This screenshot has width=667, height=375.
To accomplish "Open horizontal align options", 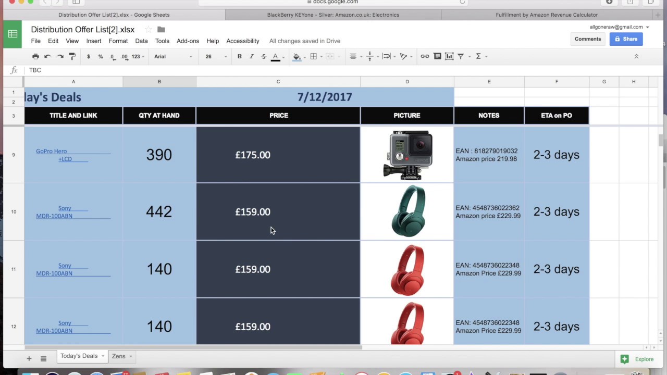I will point(353,56).
